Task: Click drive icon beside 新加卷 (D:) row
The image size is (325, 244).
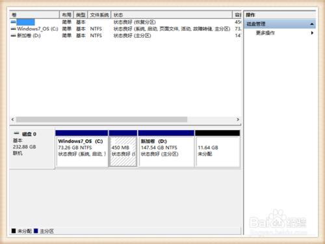Action: [14, 36]
